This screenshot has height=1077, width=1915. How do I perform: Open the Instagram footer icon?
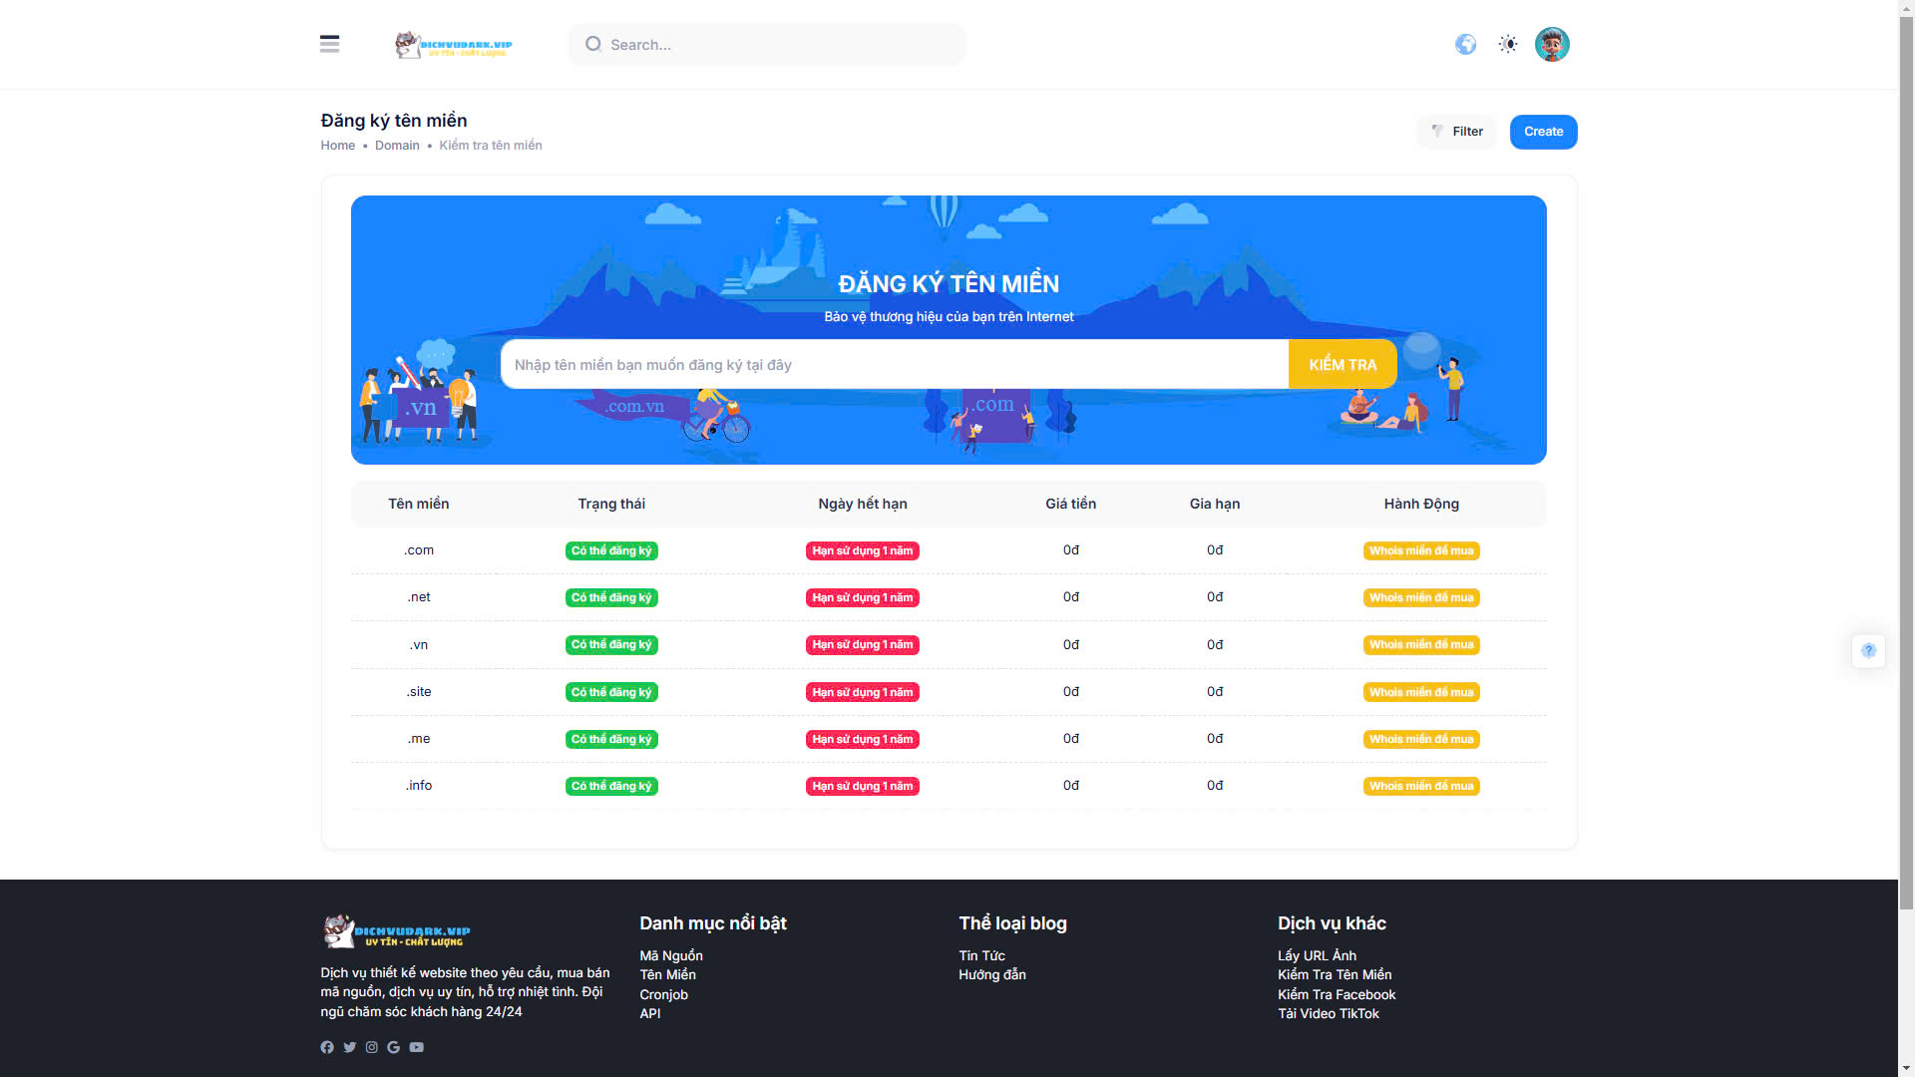click(371, 1047)
